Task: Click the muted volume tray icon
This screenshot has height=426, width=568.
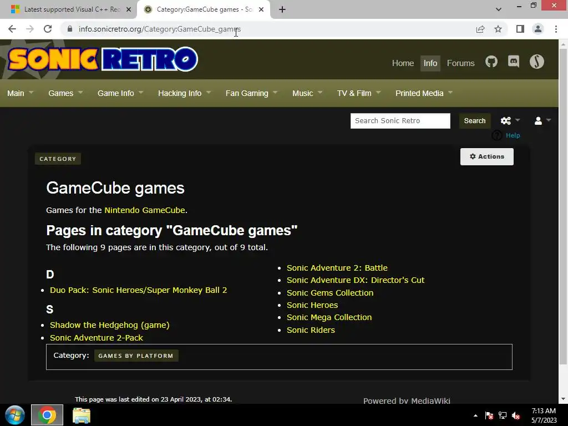Action: click(516, 415)
